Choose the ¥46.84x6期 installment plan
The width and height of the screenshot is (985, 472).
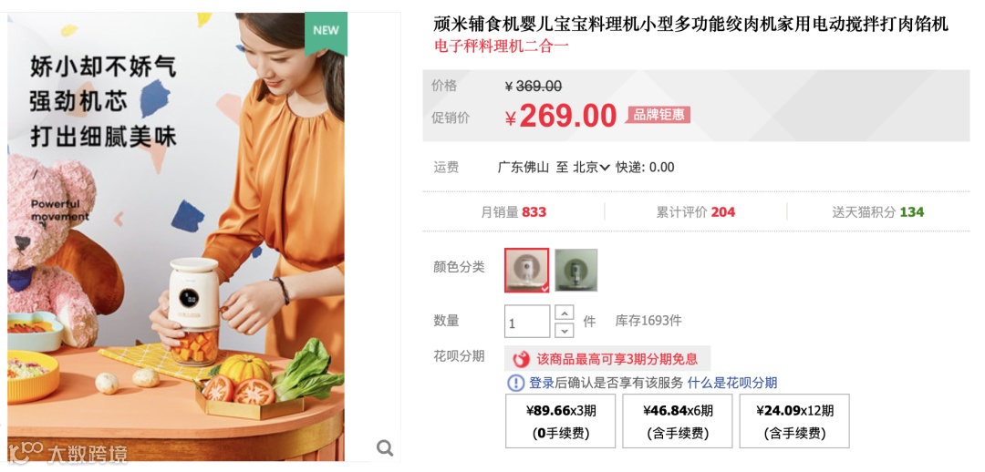pyautogui.click(x=677, y=421)
